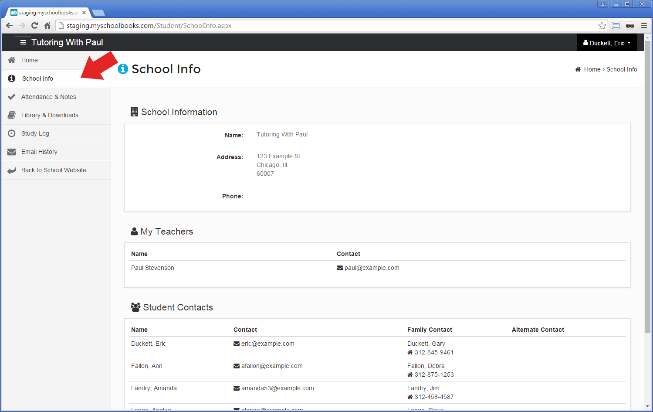Click the bookmark star in the address bar
The width and height of the screenshot is (653, 412).
click(602, 25)
